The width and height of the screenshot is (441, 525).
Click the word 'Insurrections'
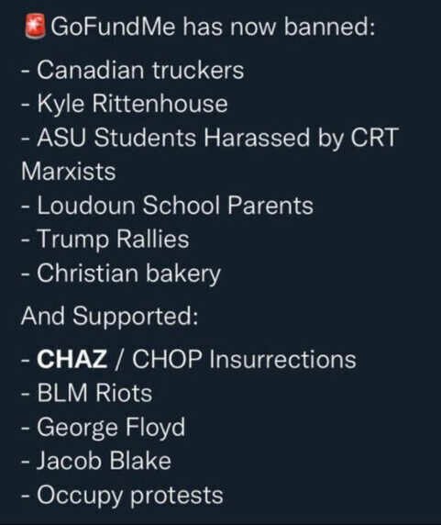coord(283,359)
